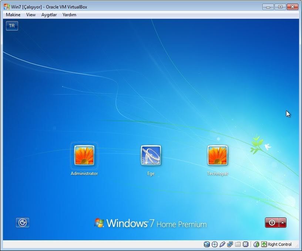Click the VirtualBox window title bar icon
The image size is (302, 251).
point(7,7)
